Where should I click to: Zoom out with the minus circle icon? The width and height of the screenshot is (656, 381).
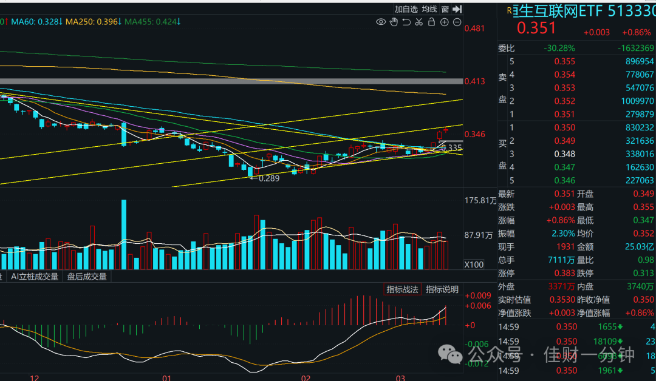(x=457, y=22)
